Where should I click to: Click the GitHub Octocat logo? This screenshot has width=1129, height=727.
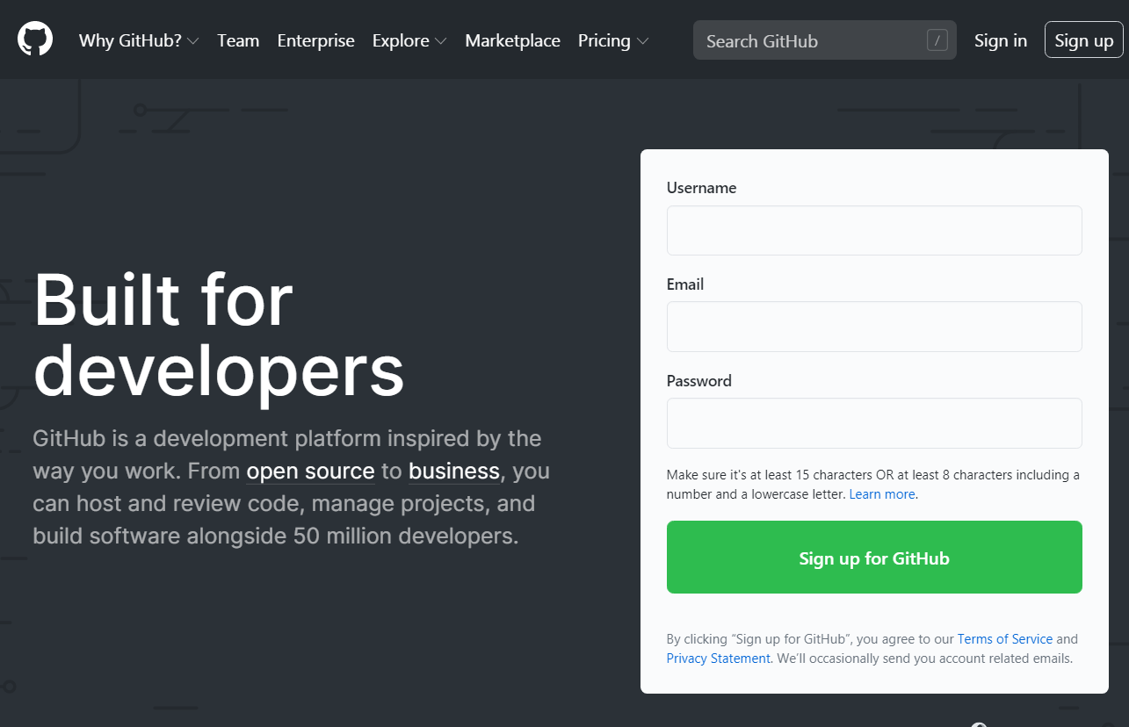point(35,40)
